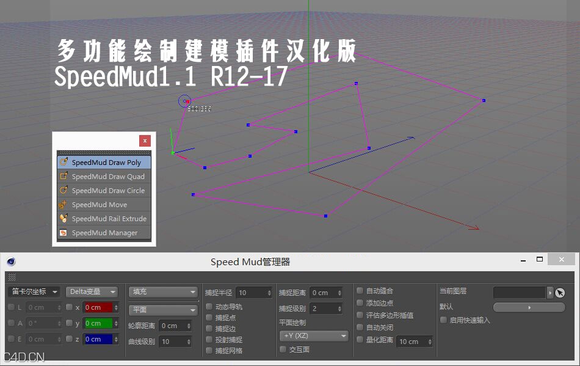Click the layer pick cursor icon beside 当前图层
Screen dimensions: 580x366
tap(560, 293)
